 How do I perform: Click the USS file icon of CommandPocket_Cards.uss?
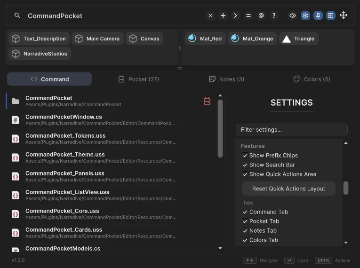[x=16, y=233]
